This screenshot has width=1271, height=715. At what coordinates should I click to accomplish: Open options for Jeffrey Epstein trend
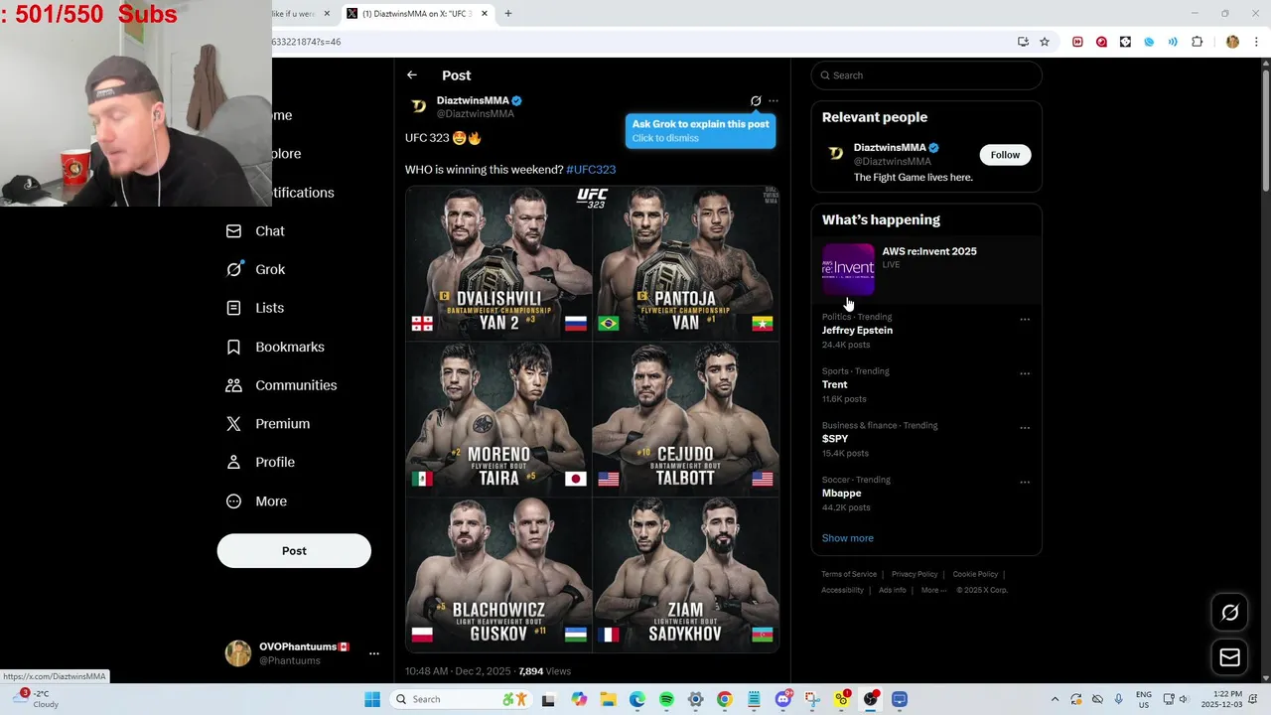pyautogui.click(x=1025, y=320)
